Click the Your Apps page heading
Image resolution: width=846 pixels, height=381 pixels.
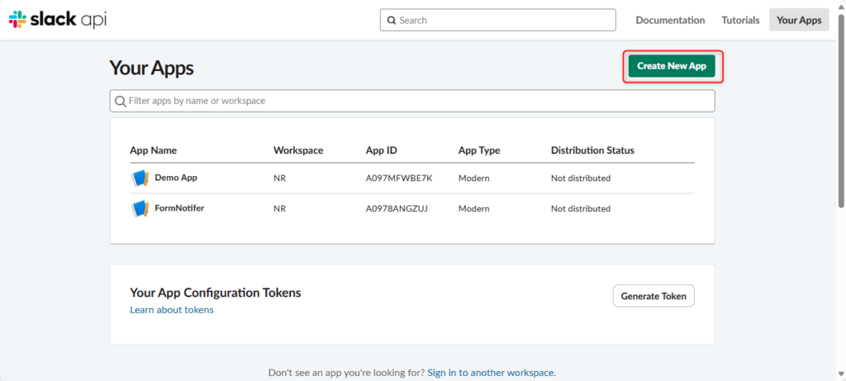[x=152, y=68]
